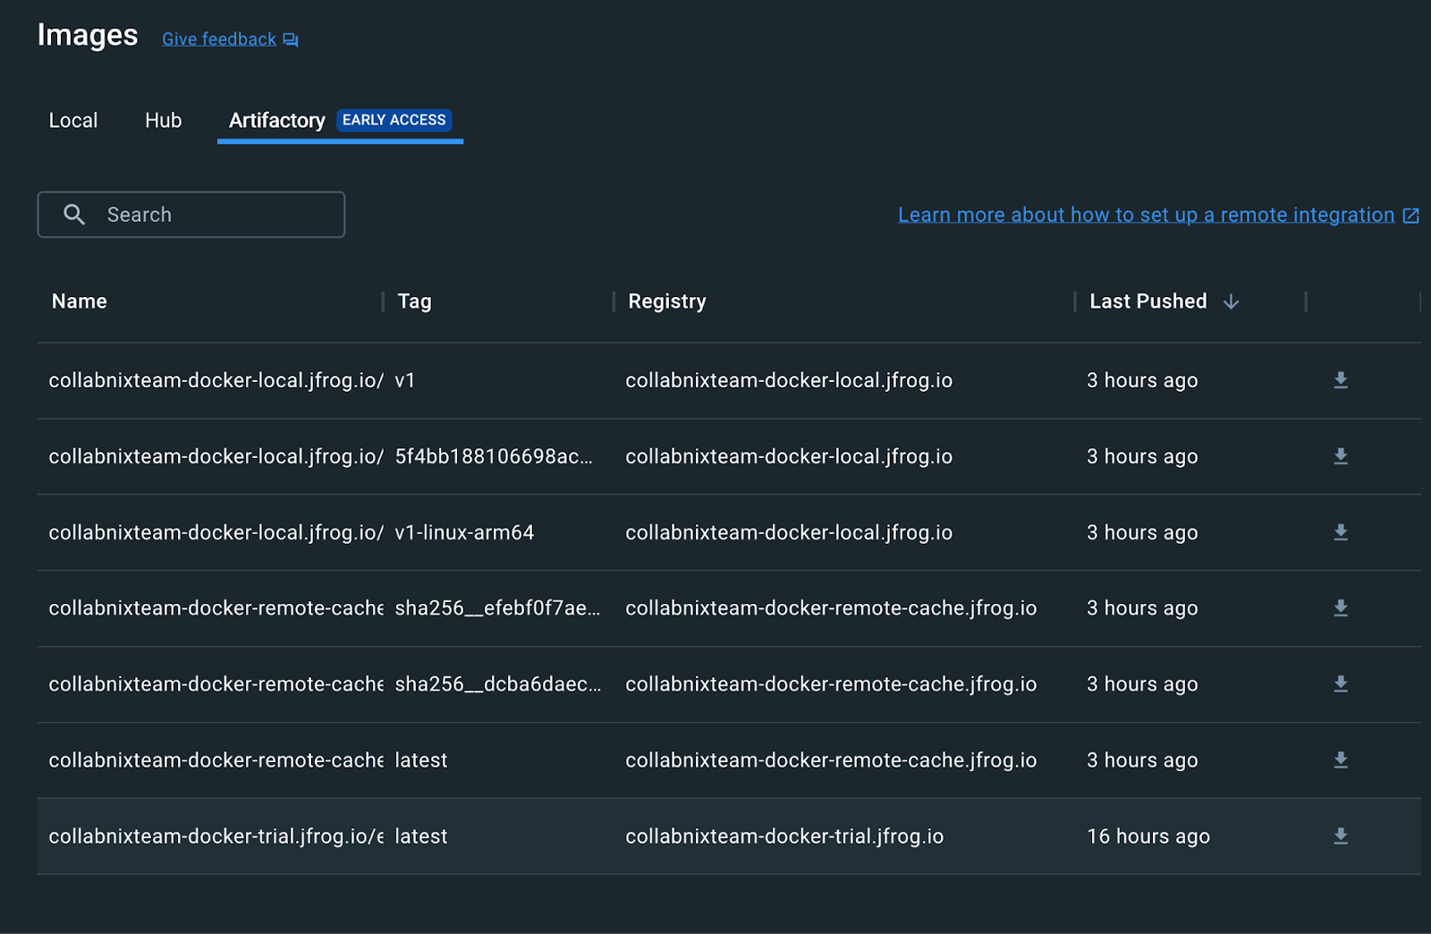The width and height of the screenshot is (1431, 934).
Task: Click the EARLY ACCESS badge
Action: coord(394,120)
